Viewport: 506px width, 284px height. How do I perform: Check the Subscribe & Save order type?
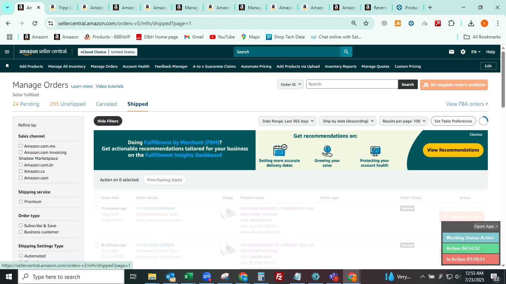tap(21, 225)
